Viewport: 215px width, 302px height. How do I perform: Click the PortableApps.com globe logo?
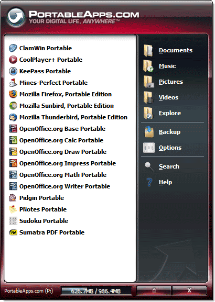[16, 17]
